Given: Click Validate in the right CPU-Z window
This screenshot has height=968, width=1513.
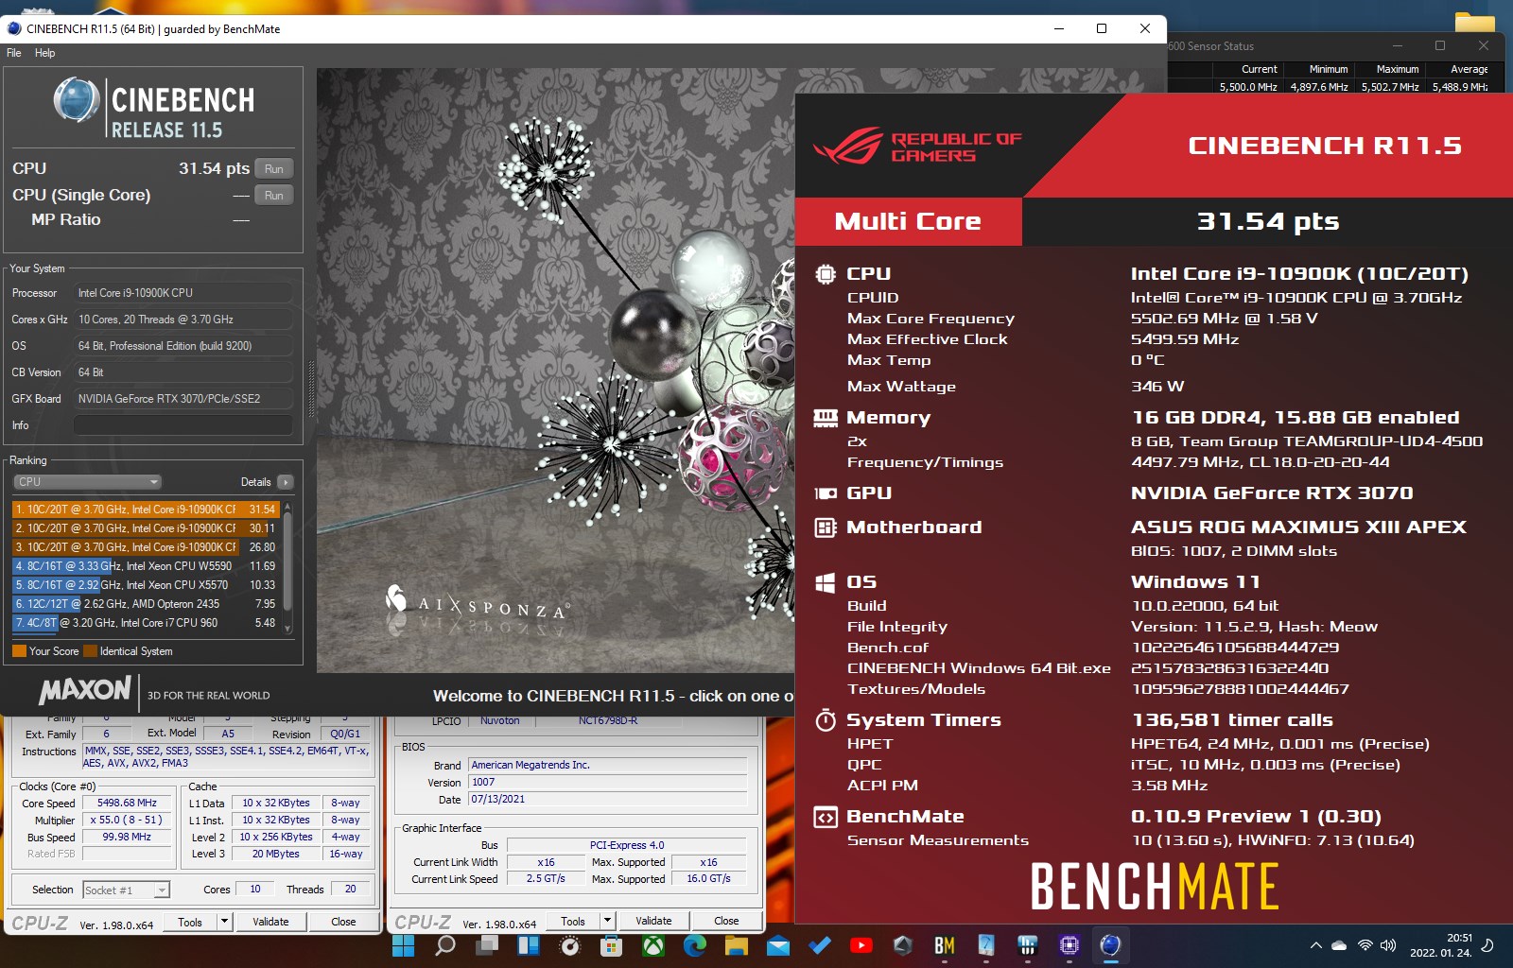Looking at the screenshot, I should click(653, 922).
